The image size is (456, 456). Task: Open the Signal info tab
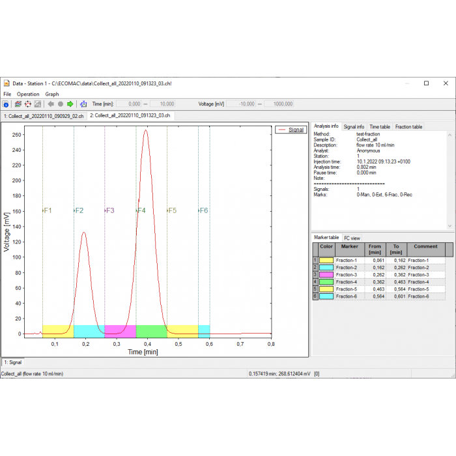354,126
